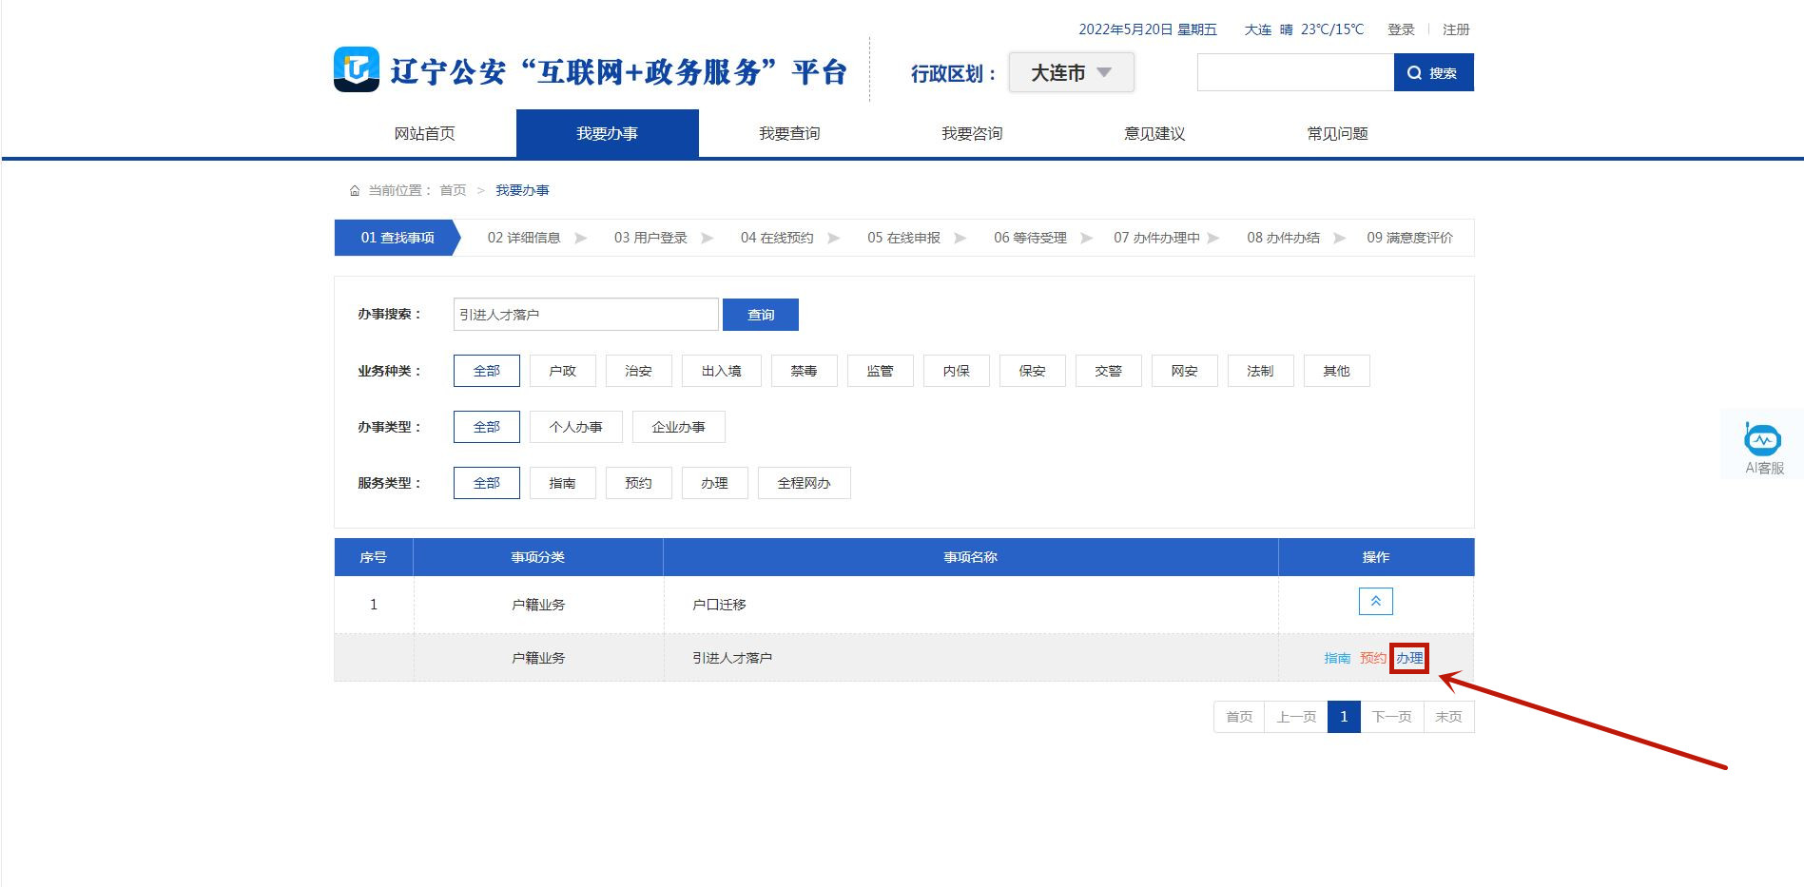The height and width of the screenshot is (887, 1804).
Task: Select the 02 详细信息 step
Action: pos(524,238)
